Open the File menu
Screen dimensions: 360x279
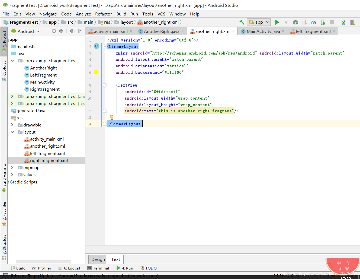pos(6,14)
